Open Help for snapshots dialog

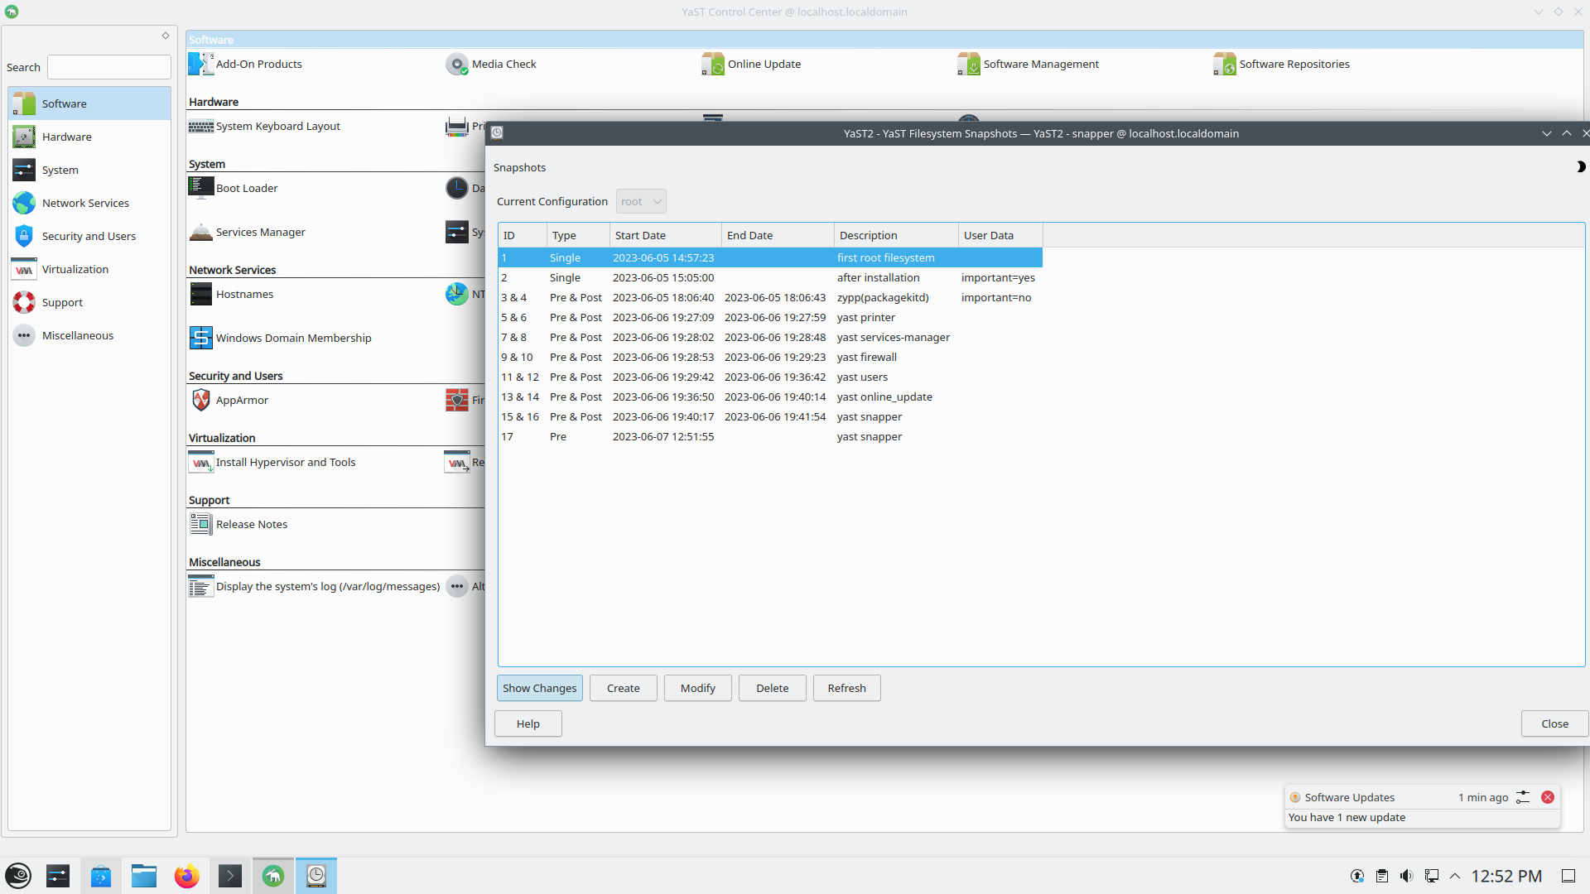(x=528, y=723)
